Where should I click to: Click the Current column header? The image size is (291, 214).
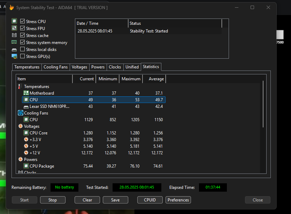tap(84, 79)
